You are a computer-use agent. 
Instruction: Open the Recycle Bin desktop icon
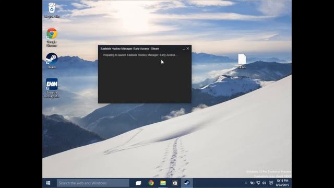coord(52,10)
